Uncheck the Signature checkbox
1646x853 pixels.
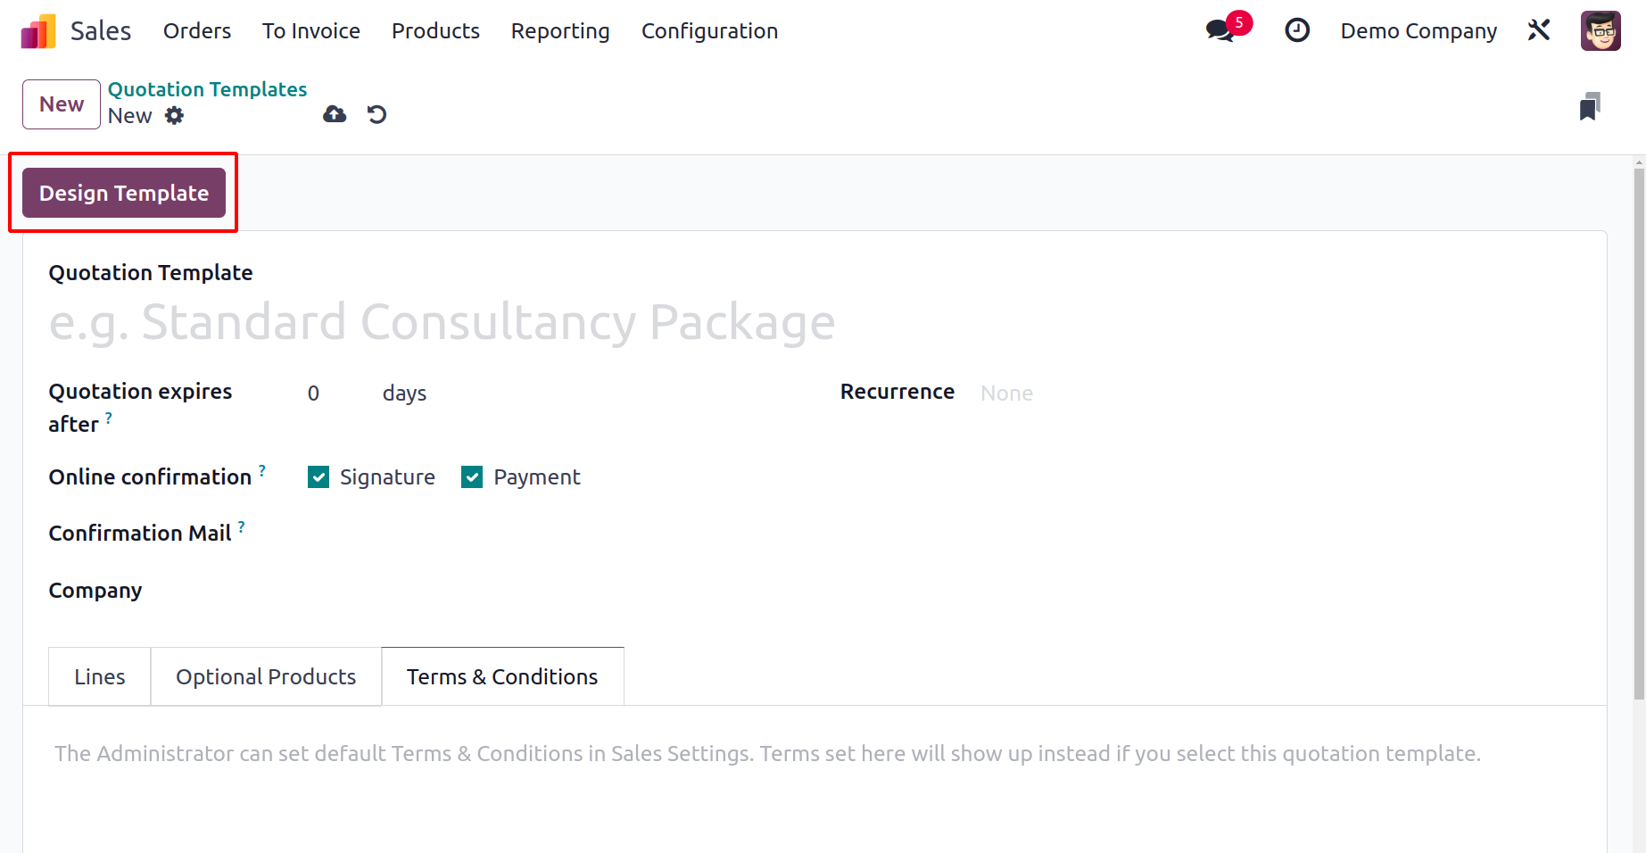point(318,477)
